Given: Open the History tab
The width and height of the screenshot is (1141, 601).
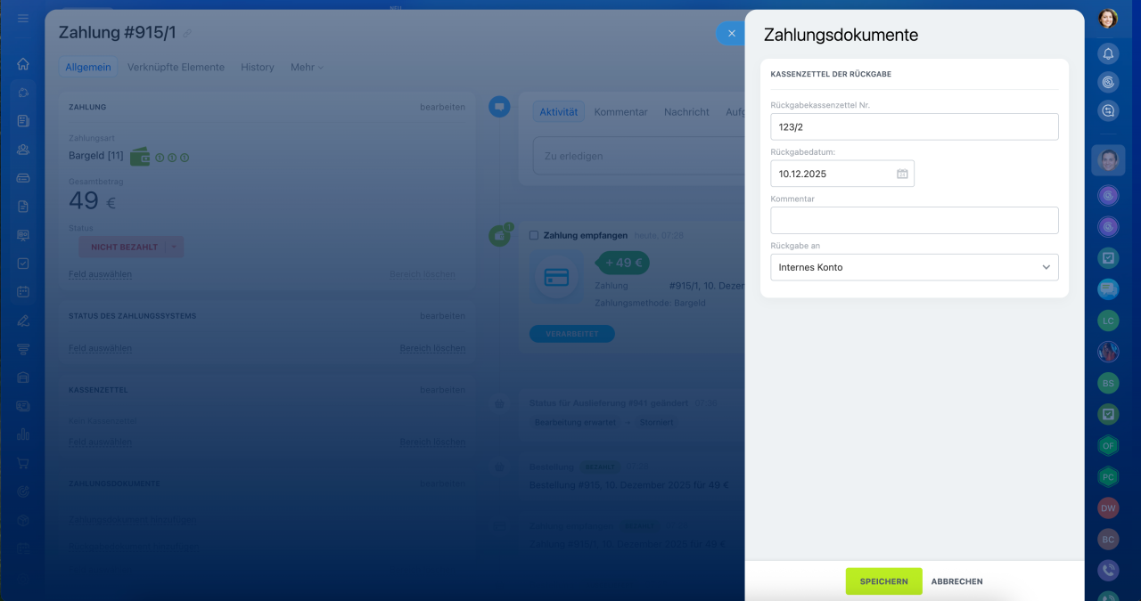Looking at the screenshot, I should coord(258,67).
